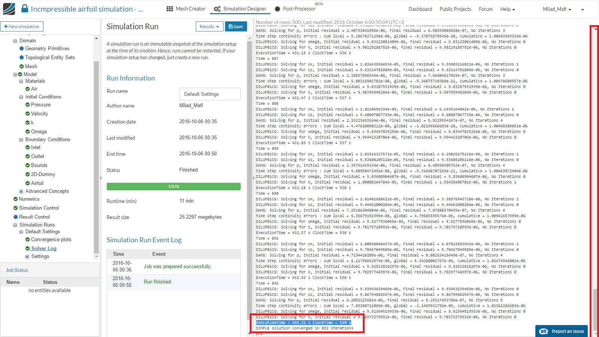Click the Solver Log check icon
This screenshot has width=599, height=337.
(28, 248)
